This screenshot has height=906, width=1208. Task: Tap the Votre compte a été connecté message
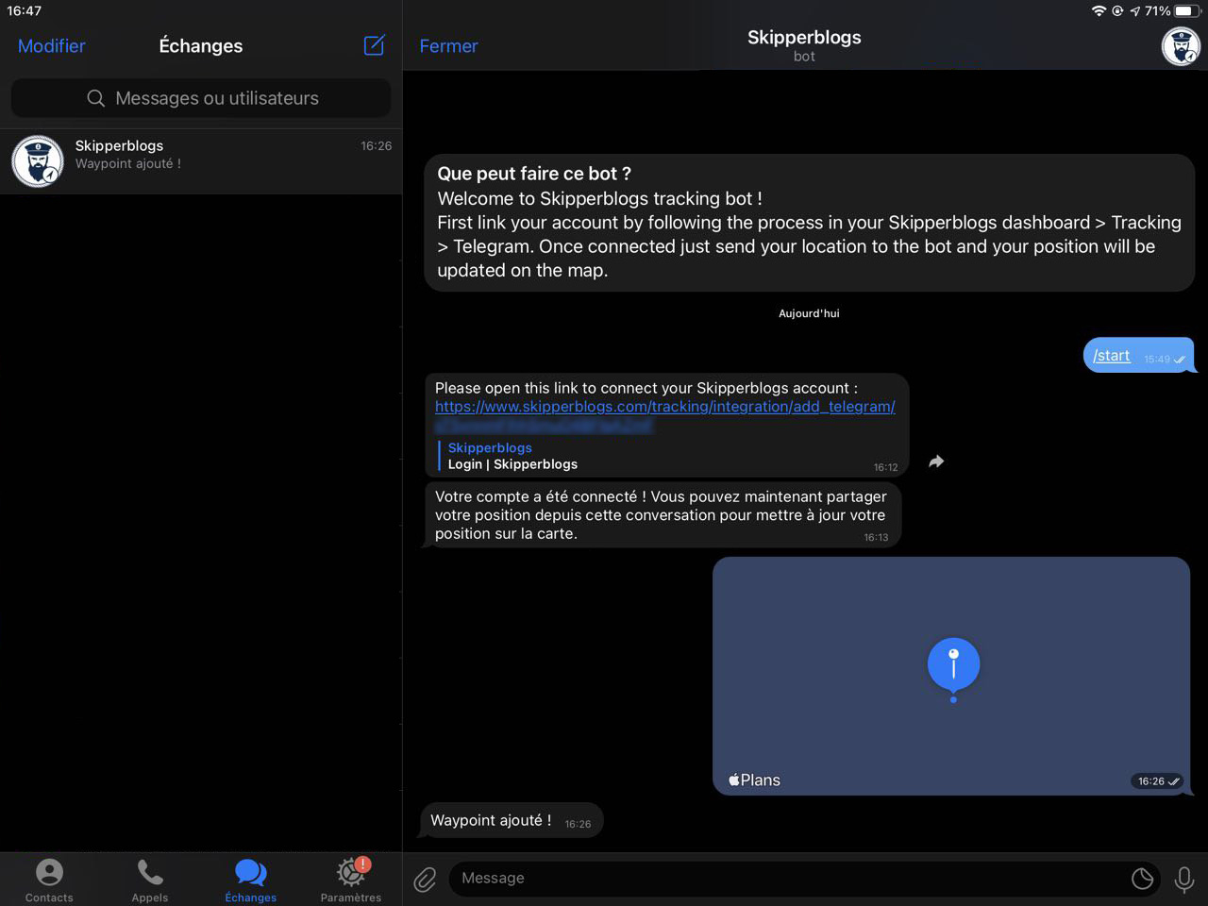point(663,515)
